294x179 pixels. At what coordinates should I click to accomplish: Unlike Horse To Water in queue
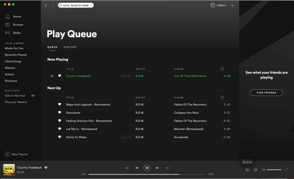pyautogui.click(x=60, y=137)
